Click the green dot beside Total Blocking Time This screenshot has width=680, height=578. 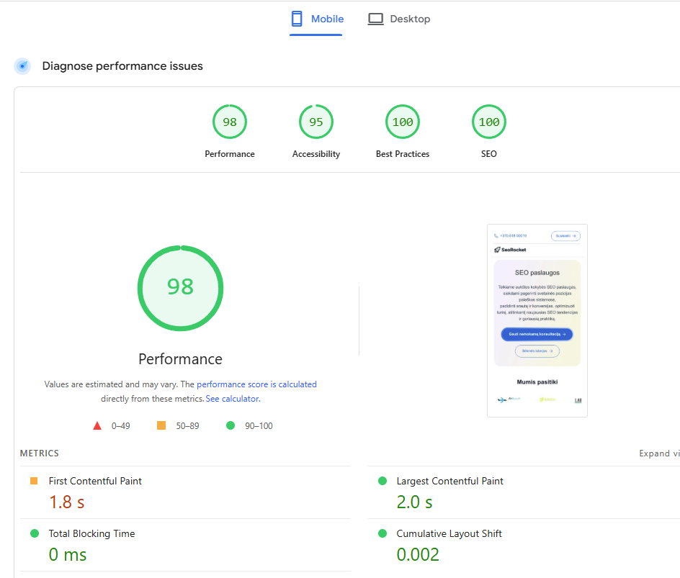click(x=32, y=533)
